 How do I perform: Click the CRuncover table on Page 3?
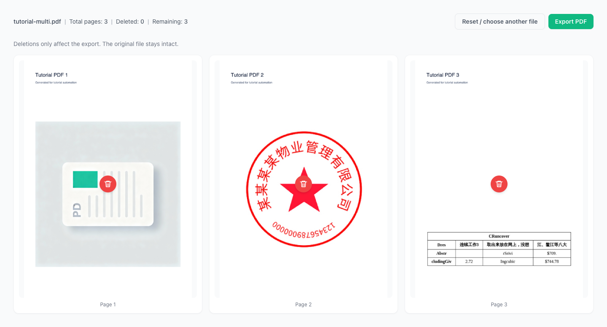499,249
